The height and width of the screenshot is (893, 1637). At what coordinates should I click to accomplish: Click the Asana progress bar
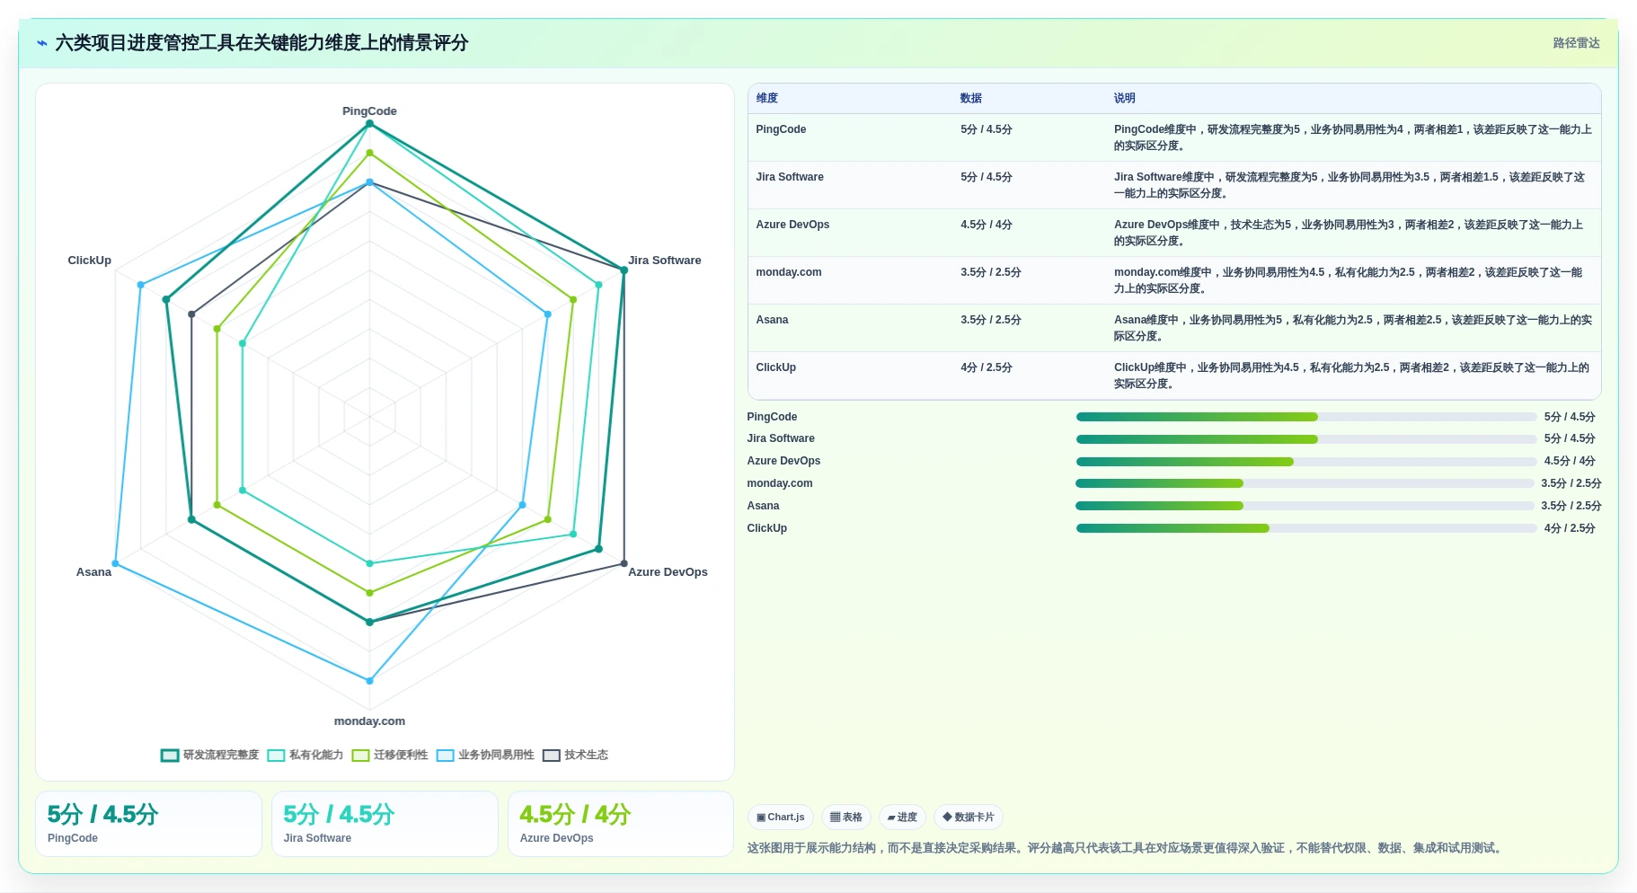(1305, 506)
